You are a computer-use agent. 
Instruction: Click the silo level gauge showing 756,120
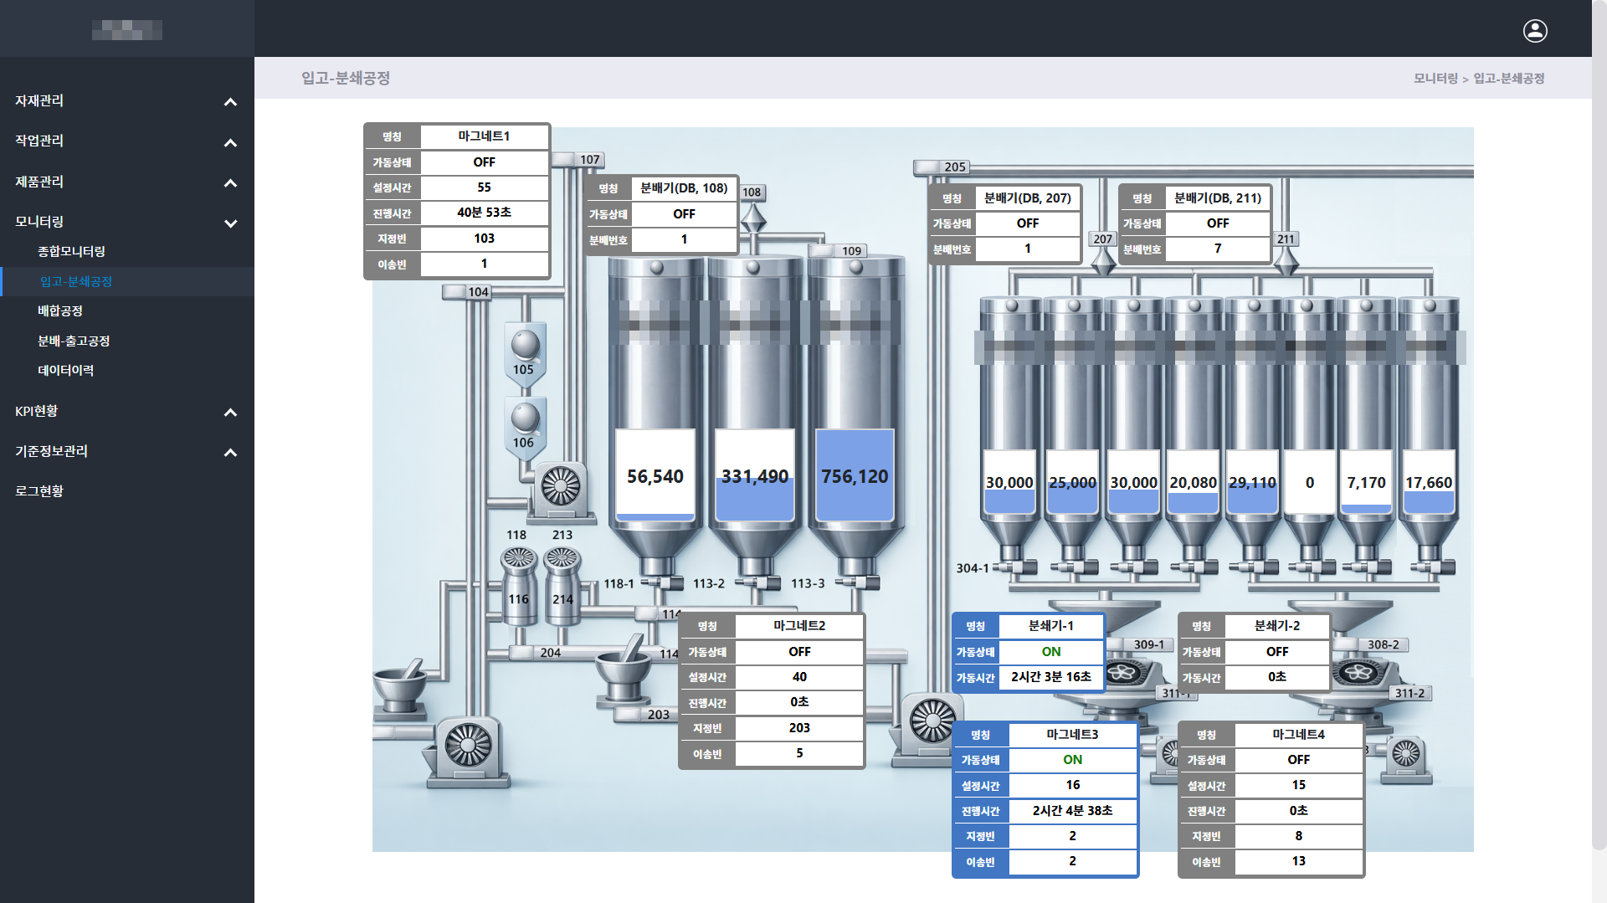tap(855, 475)
